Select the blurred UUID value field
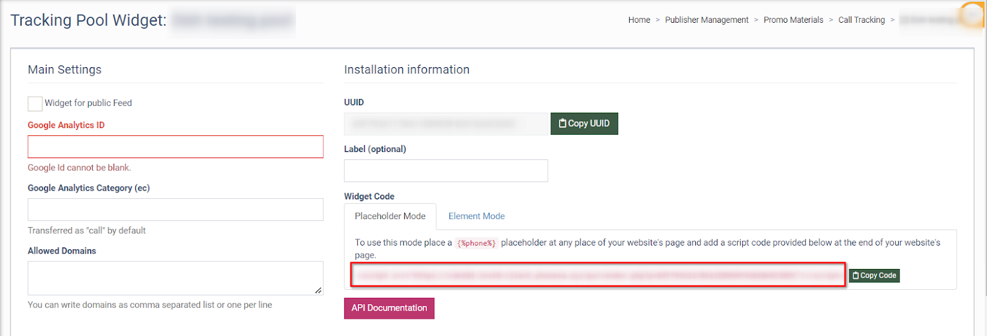The image size is (987, 336). [445, 124]
